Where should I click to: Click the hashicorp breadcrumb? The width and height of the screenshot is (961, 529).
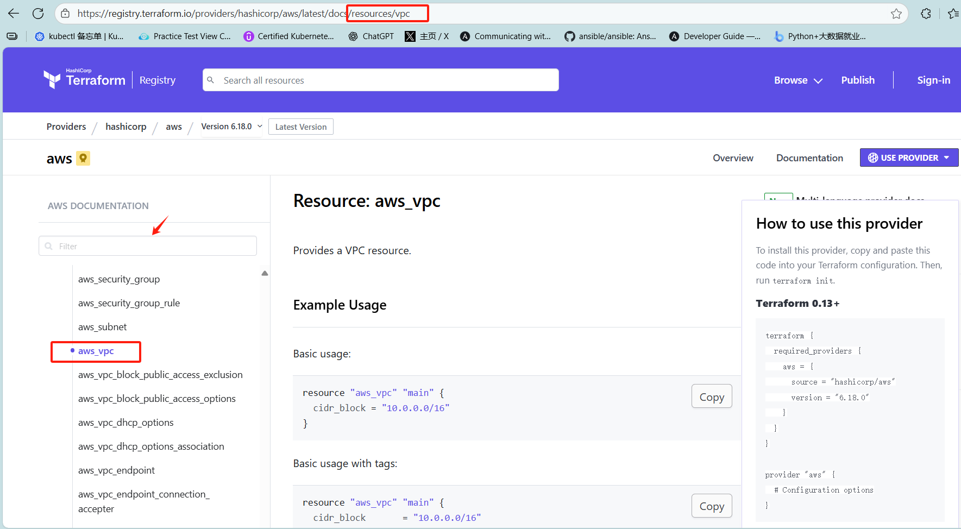pyautogui.click(x=126, y=127)
